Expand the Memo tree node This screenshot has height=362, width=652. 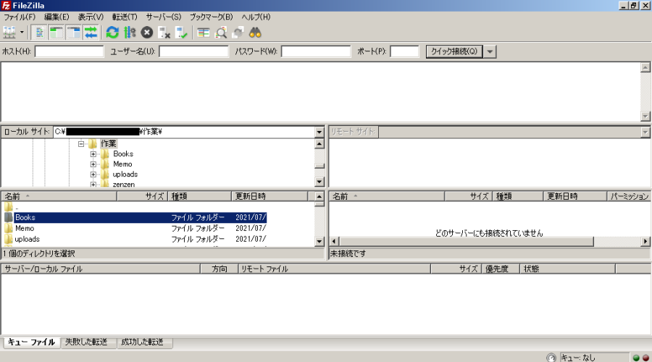[x=93, y=164]
